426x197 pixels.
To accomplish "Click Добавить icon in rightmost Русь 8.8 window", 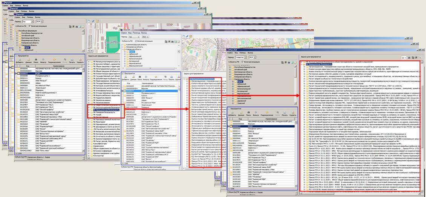I will (232, 112).
